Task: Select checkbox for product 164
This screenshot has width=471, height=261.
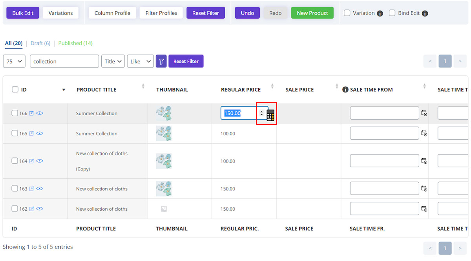Action: [x=15, y=161]
